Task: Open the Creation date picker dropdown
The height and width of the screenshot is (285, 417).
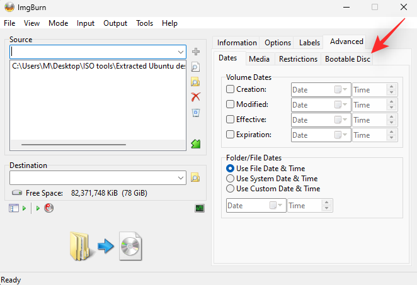Action: click(341, 89)
